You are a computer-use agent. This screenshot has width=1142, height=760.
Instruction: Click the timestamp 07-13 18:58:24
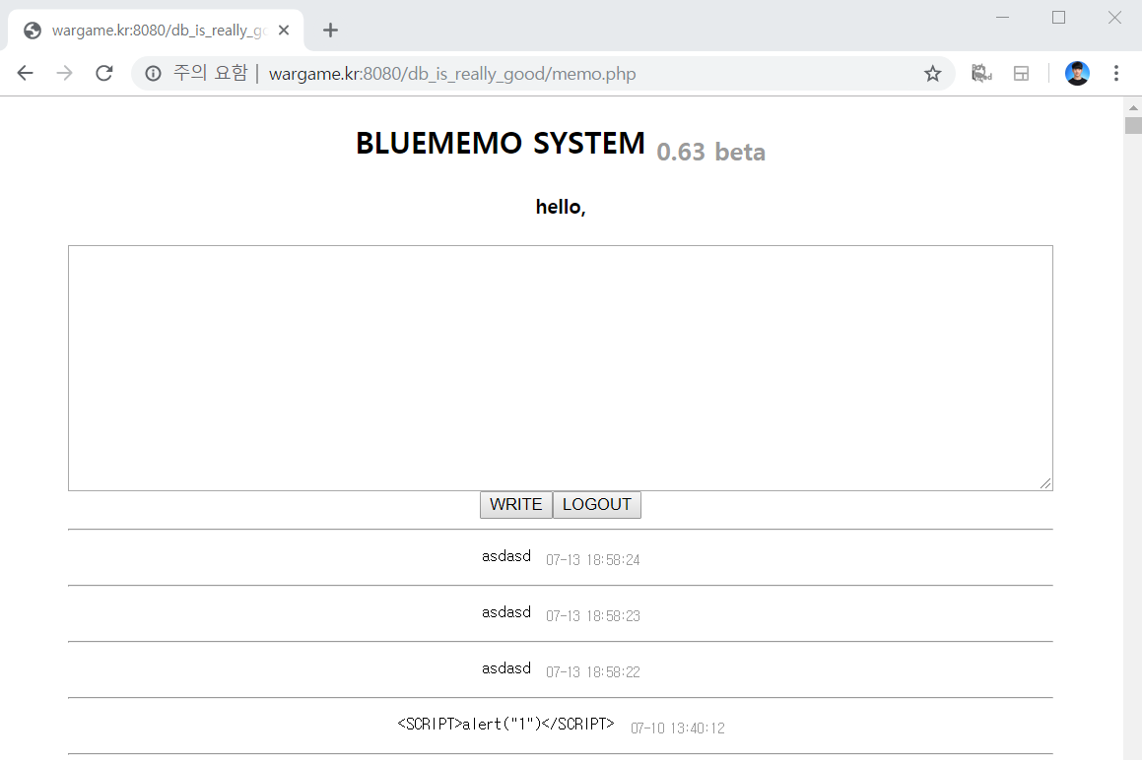593,560
